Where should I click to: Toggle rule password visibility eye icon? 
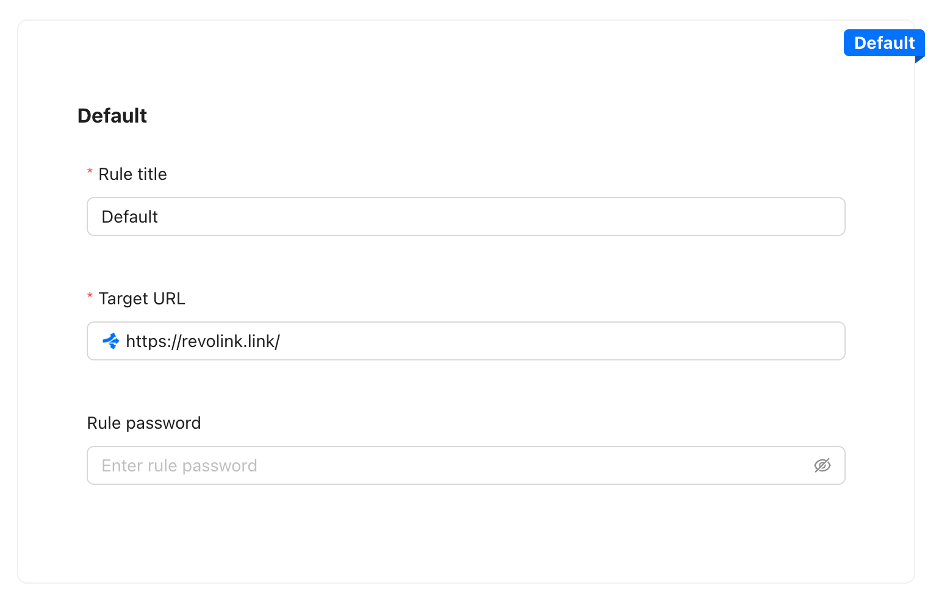point(822,466)
